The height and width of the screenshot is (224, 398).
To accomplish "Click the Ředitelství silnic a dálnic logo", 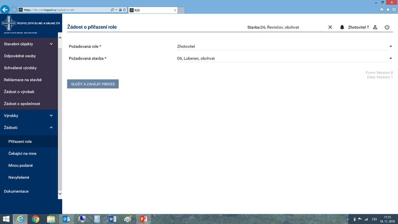I will (x=31, y=23).
